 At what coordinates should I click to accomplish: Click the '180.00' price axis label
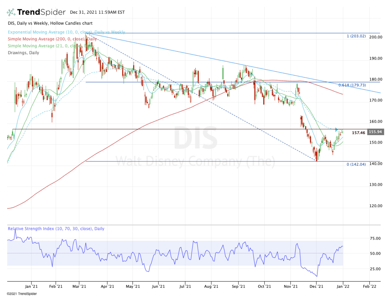(x=376, y=79)
